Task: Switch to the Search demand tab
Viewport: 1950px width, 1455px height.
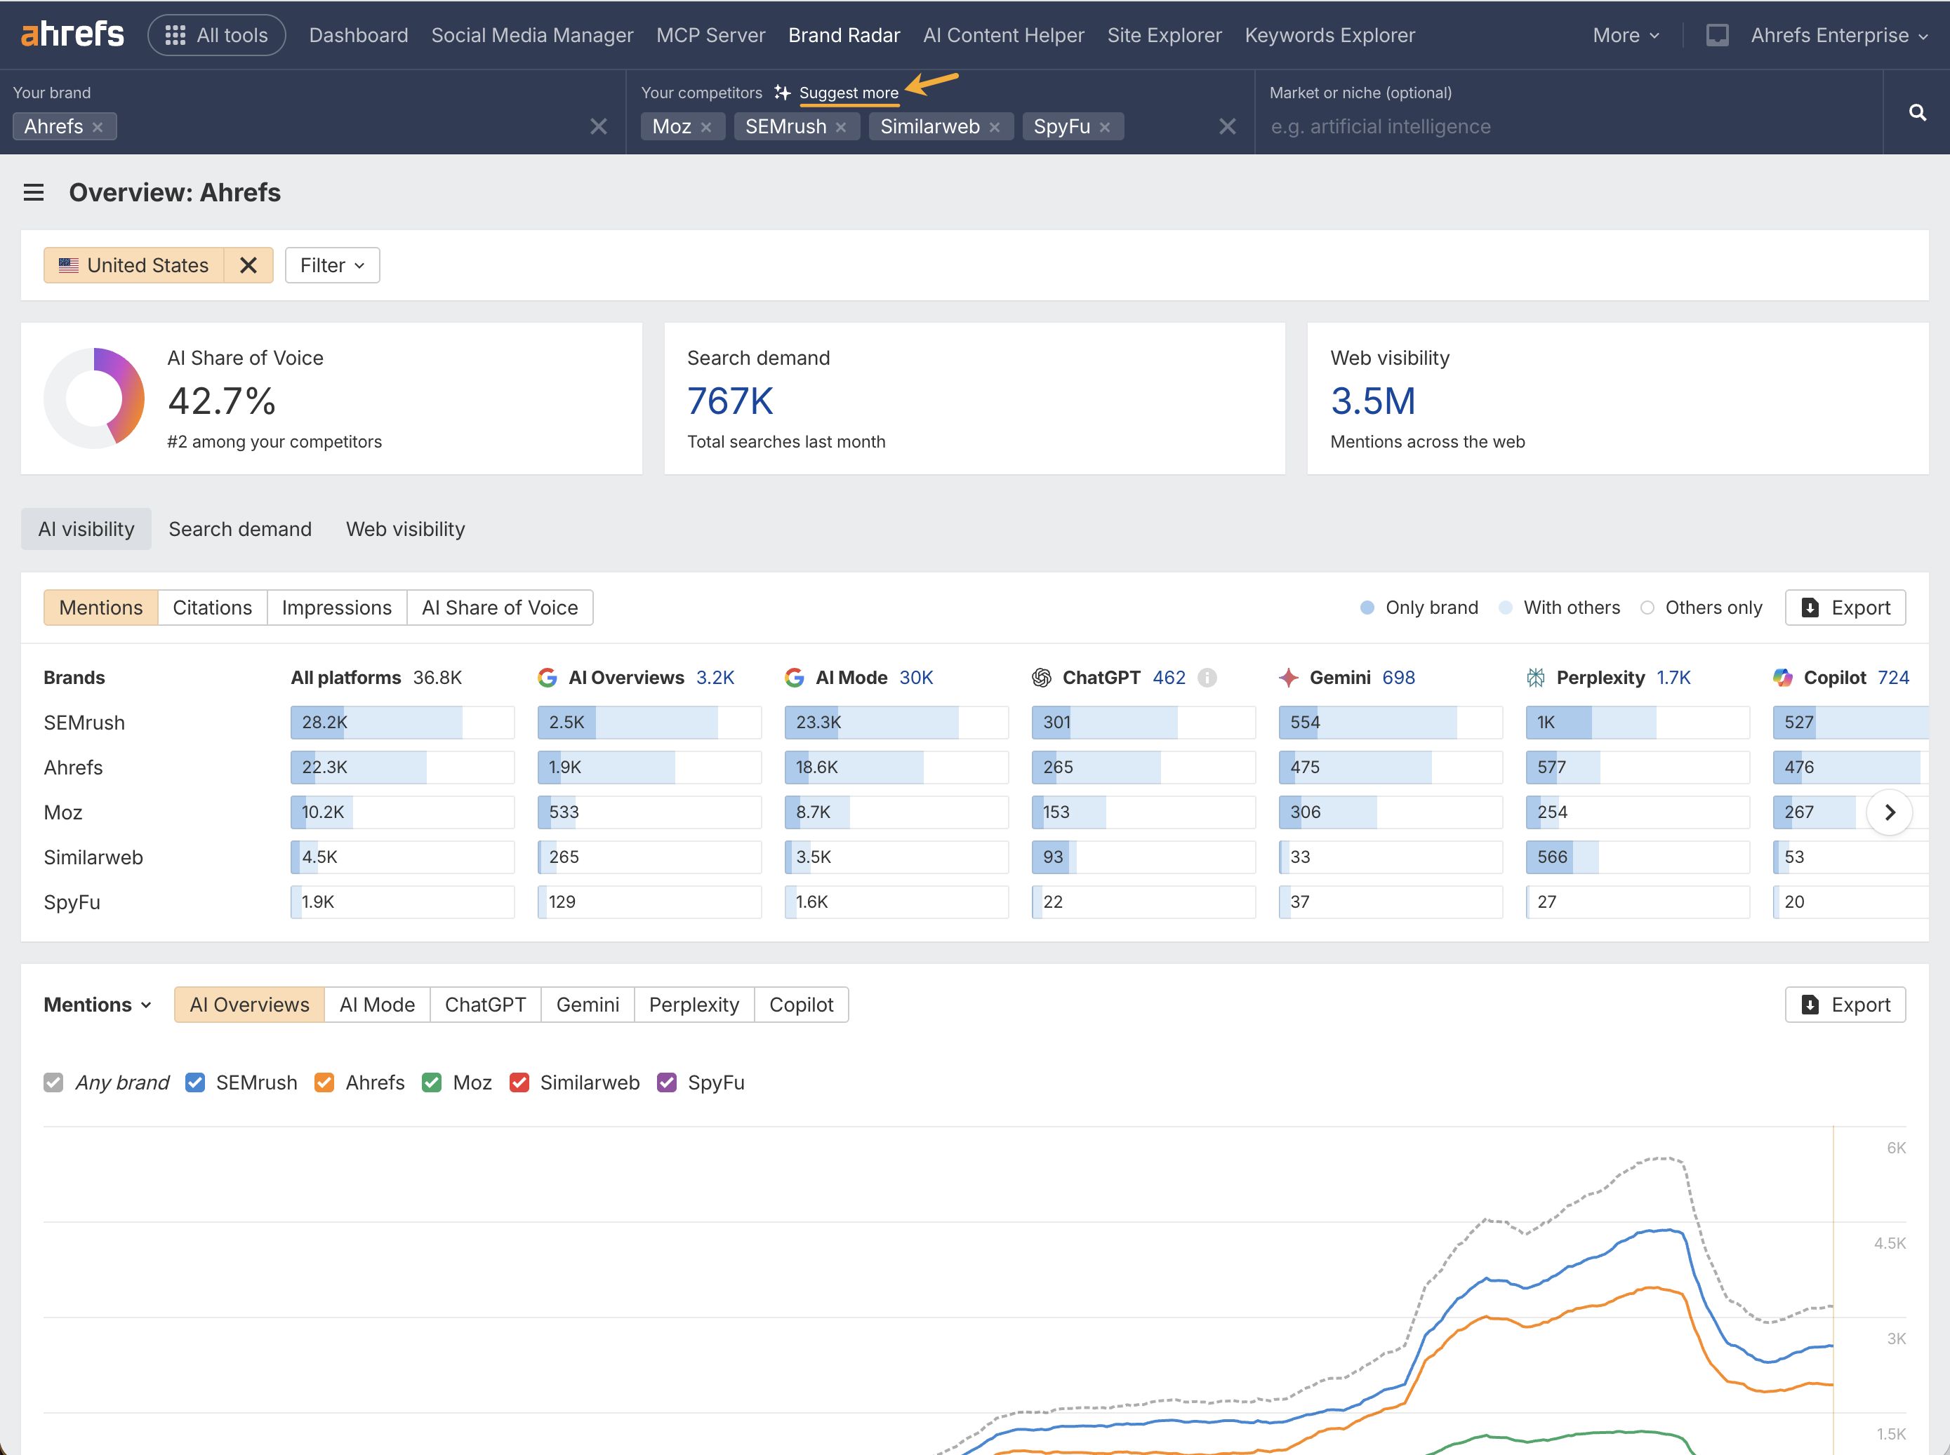Action: click(x=241, y=528)
